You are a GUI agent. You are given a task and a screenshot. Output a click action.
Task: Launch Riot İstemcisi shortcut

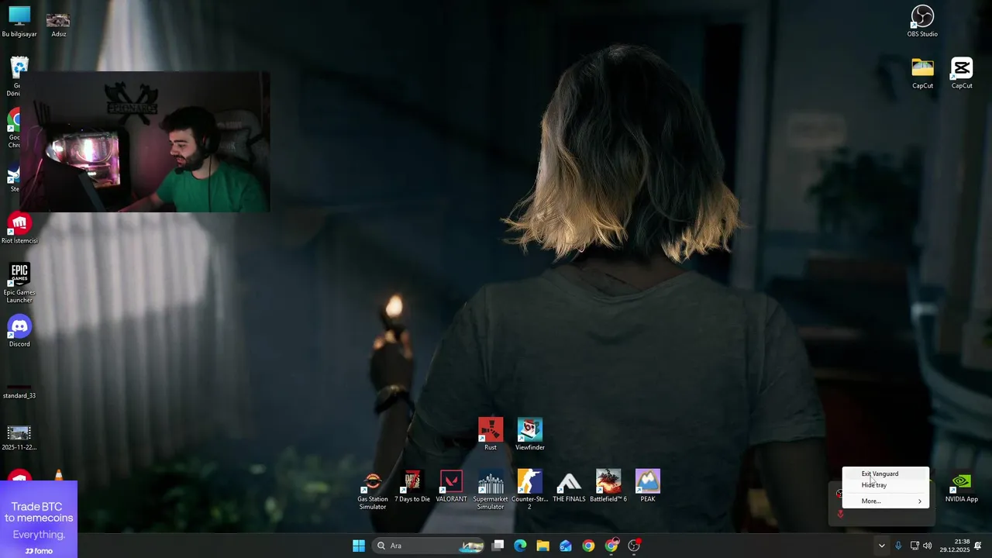tap(19, 229)
